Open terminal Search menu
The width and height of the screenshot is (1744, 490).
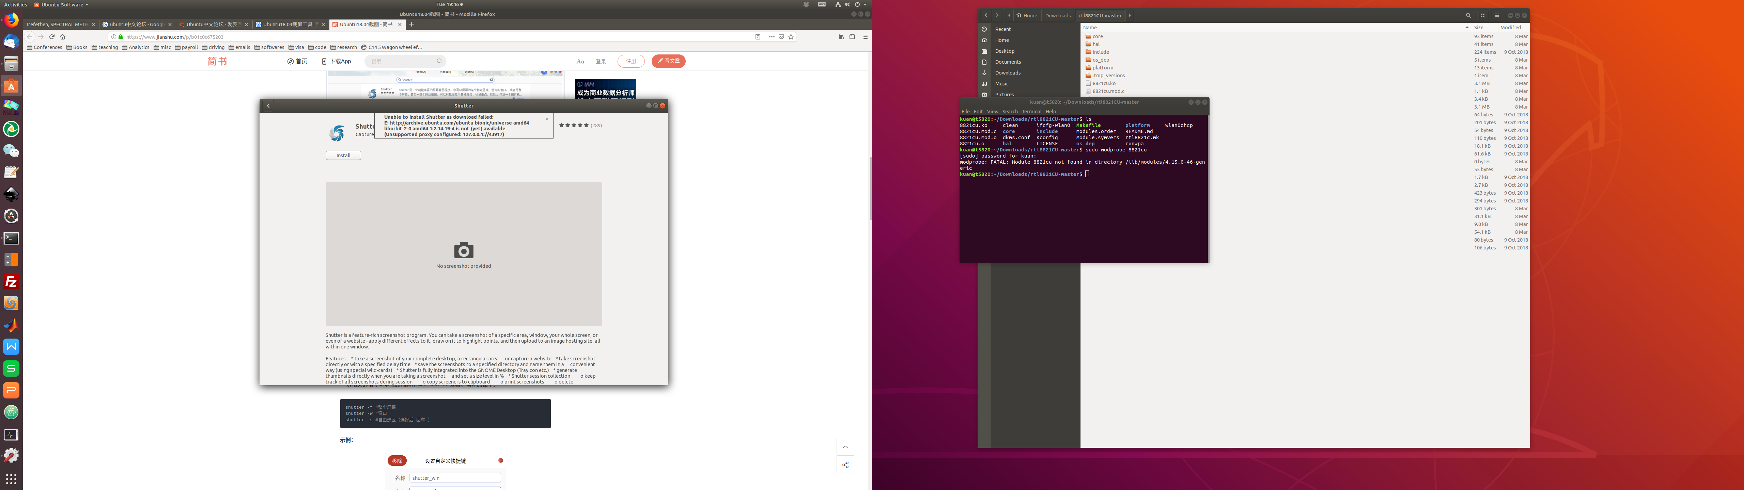(x=1010, y=112)
